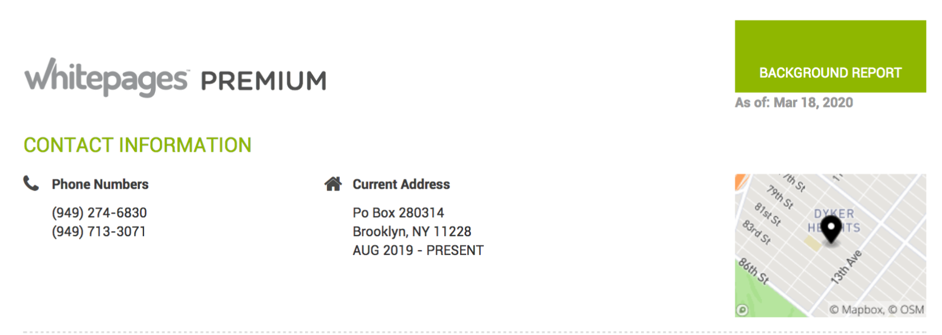Click the home icon beside Current Address
This screenshot has height=335, width=942.
pyautogui.click(x=332, y=184)
